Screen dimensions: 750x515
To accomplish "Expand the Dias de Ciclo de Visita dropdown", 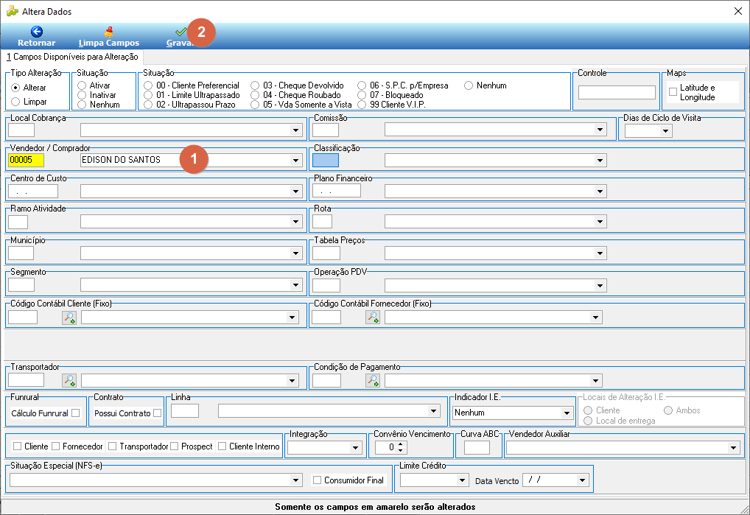I will [x=665, y=131].
